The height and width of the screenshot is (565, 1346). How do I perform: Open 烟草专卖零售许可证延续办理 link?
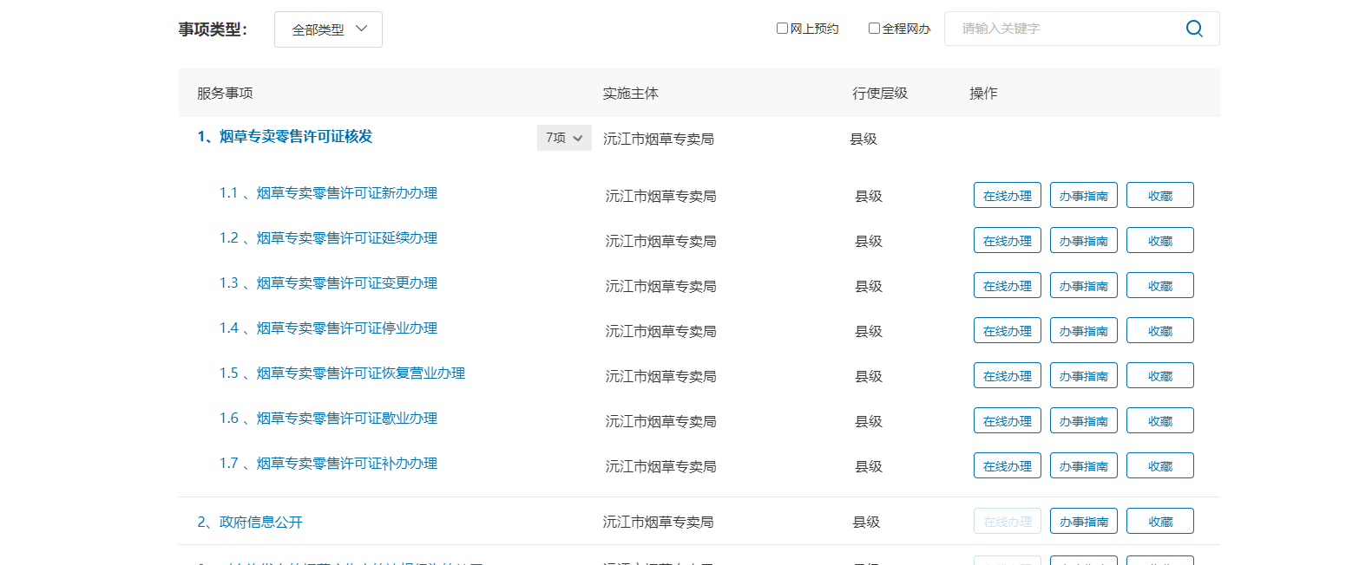point(346,237)
